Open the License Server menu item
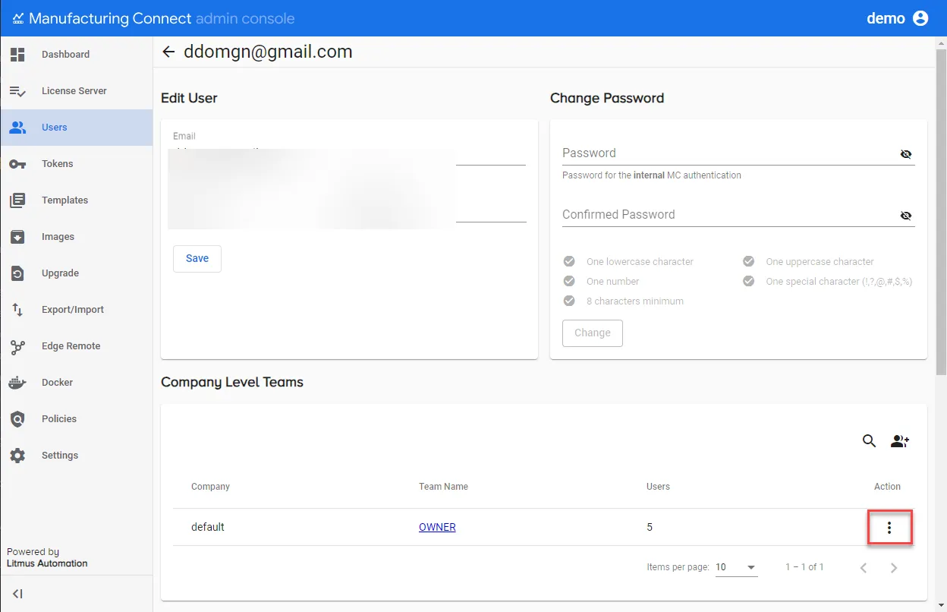The image size is (947, 612). [x=77, y=91]
